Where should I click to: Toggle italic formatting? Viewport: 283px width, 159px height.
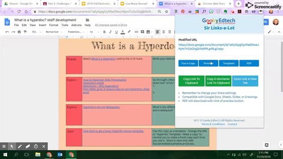pyautogui.click(x=110, y=32)
